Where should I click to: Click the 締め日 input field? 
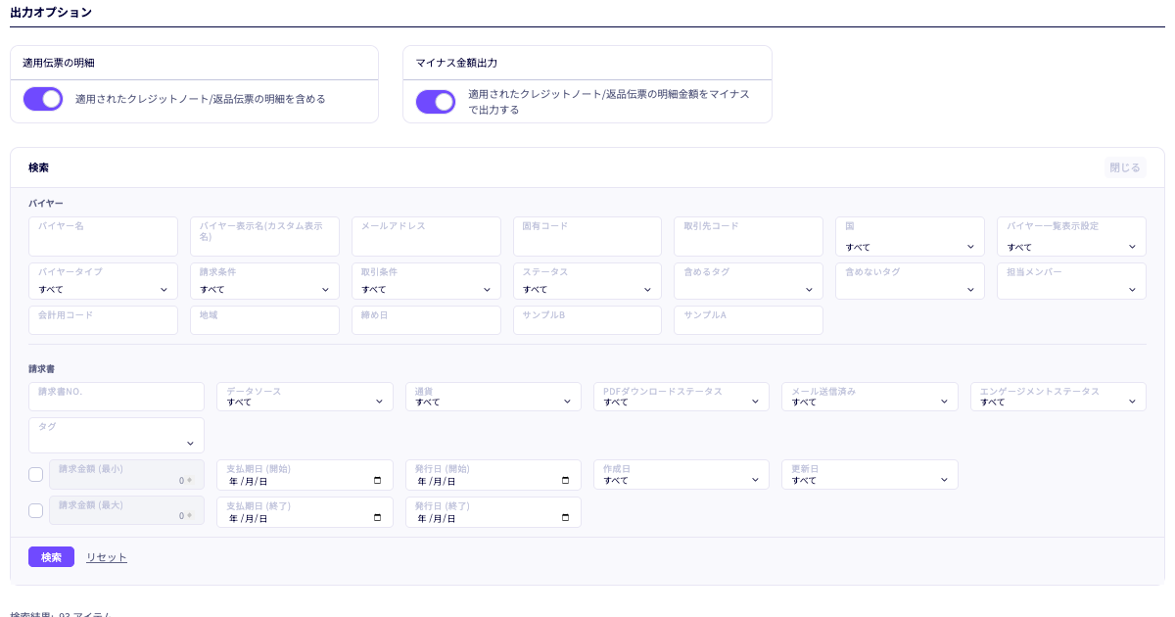click(426, 320)
